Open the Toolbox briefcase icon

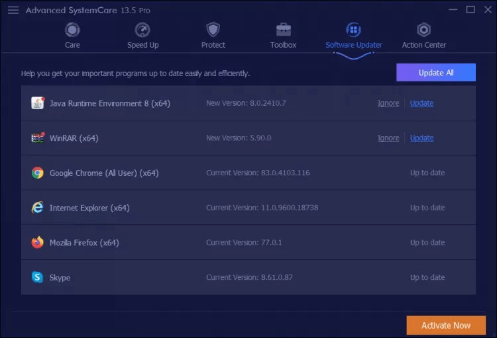tap(284, 30)
